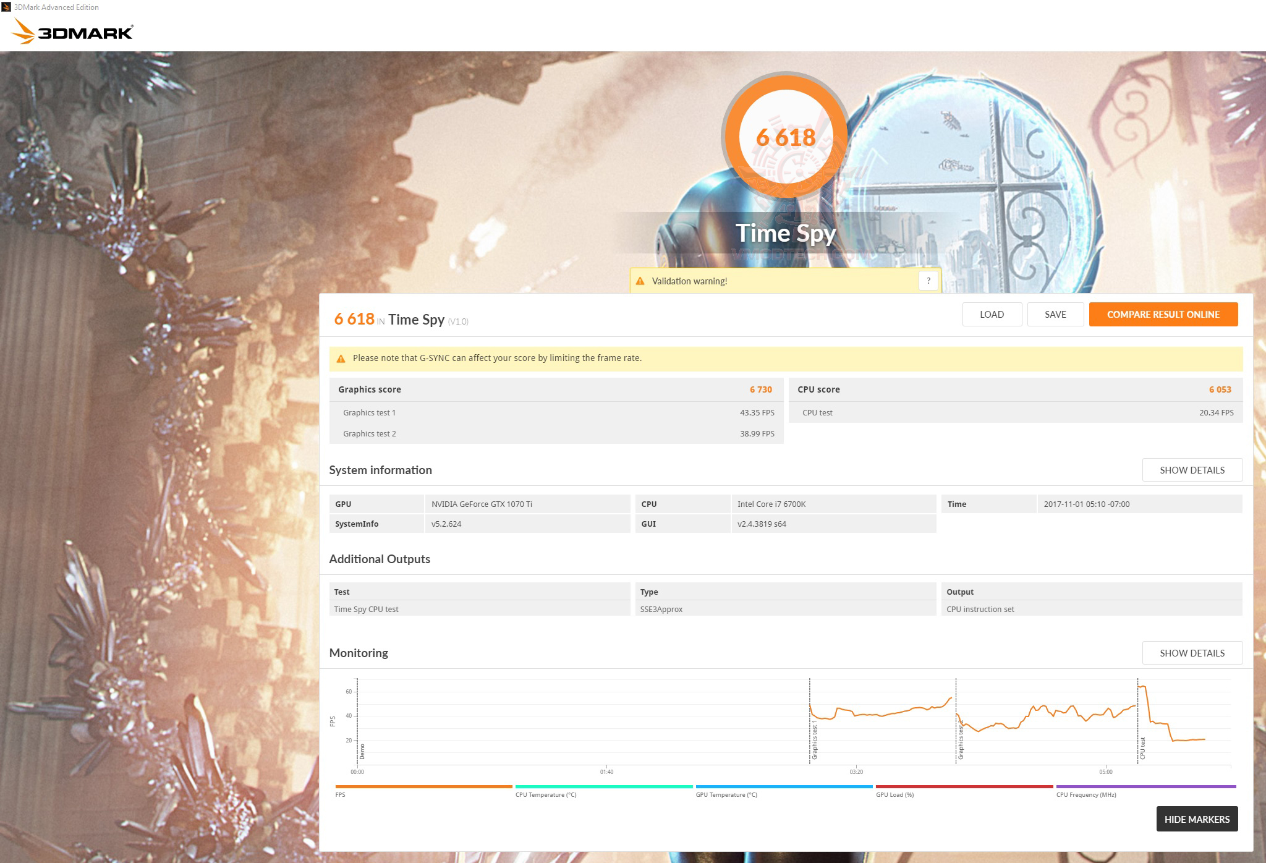
Task: Open the question mark help beside Validation warning
Action: 927,280
